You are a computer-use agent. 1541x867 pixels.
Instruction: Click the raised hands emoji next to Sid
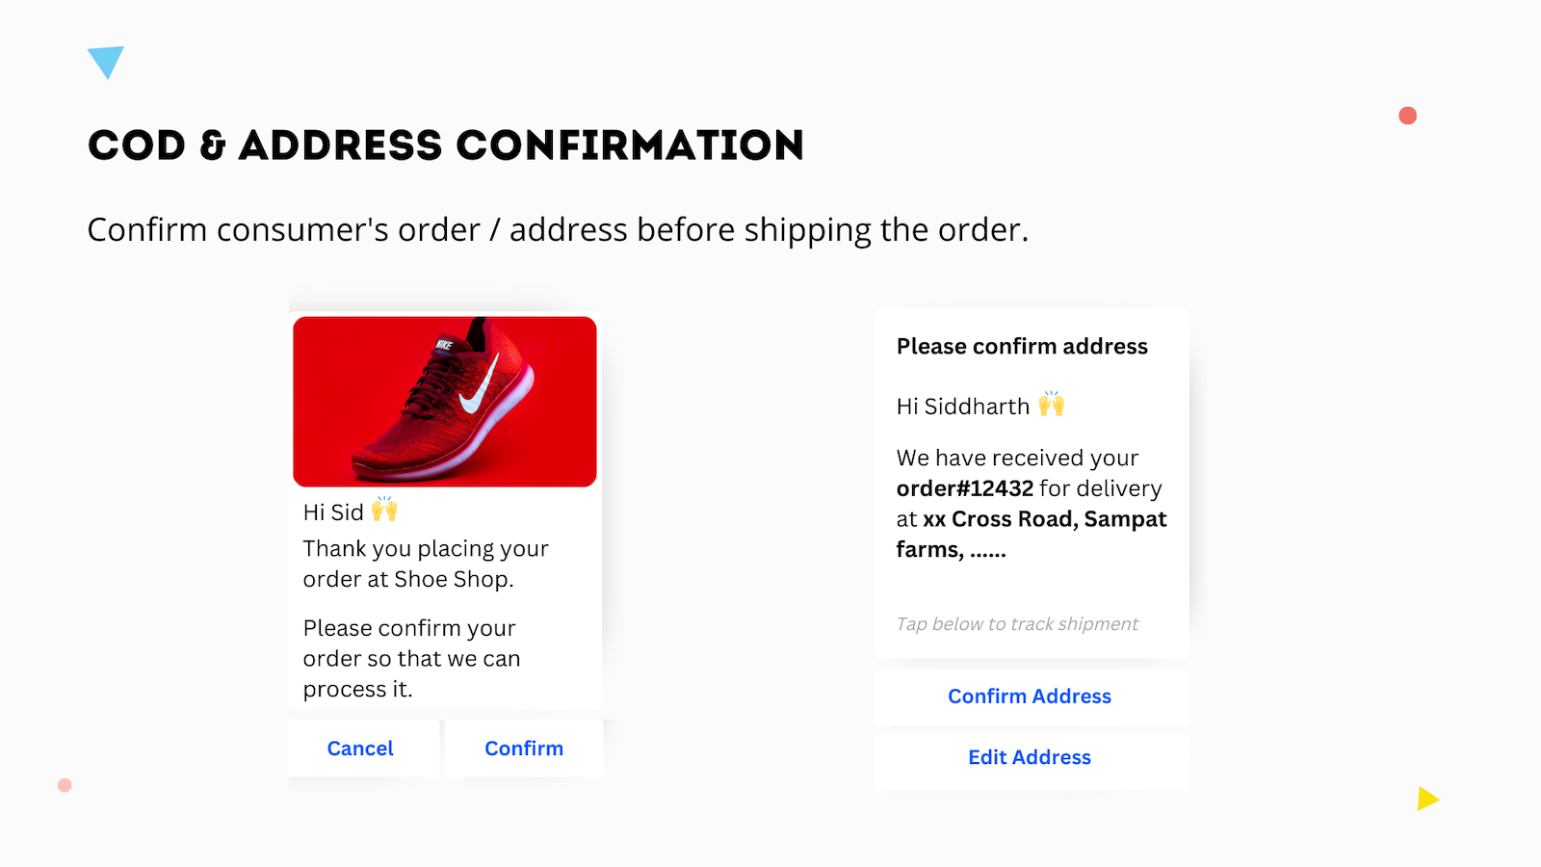click(384, 511)
